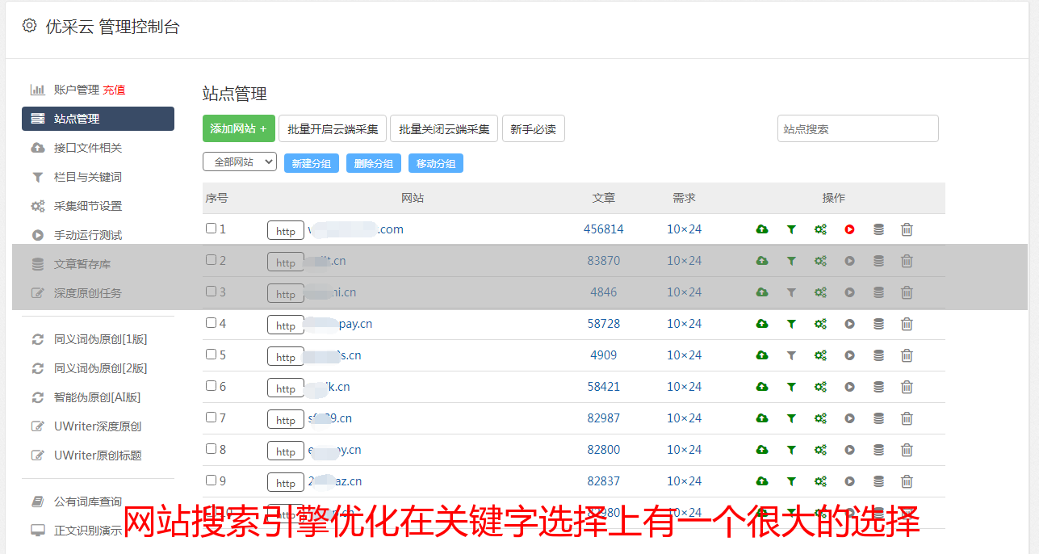Click the red play icon in row 1
The image size is (1039, 554).
coord(849,229)
